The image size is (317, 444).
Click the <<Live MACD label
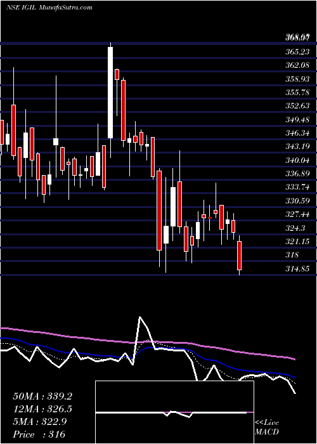[267, 428]
